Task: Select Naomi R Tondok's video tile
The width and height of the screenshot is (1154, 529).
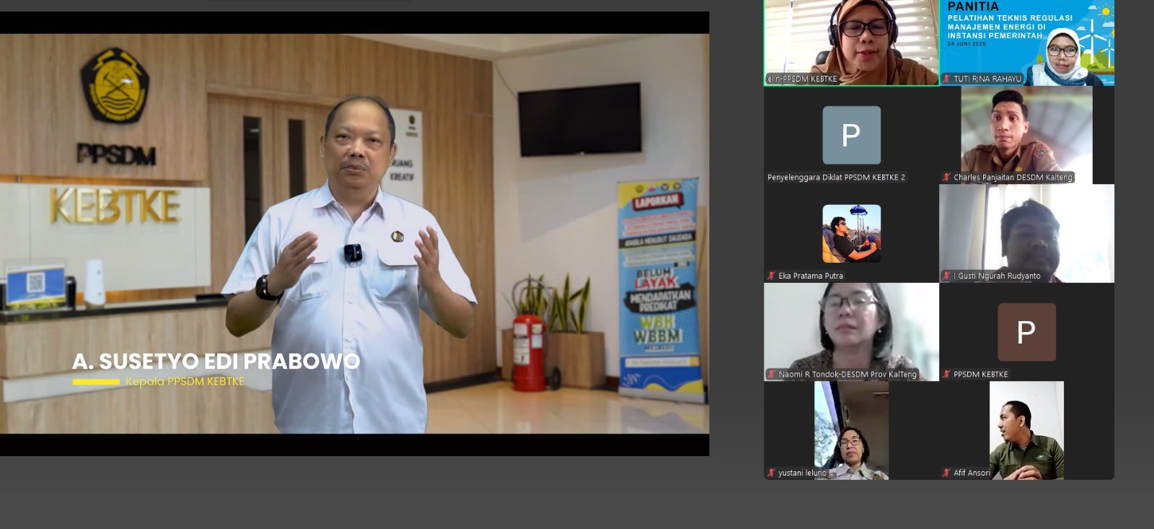Action: [851, 332]
